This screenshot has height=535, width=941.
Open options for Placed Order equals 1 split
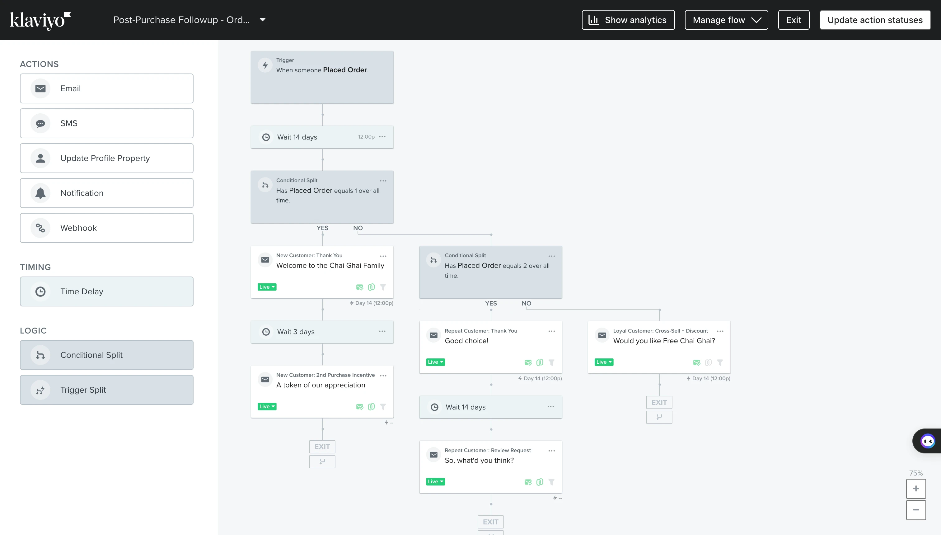383,181
